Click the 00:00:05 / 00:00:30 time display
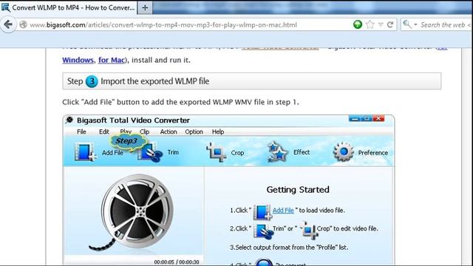The image size is (473, 266). (x=177, y=262)
